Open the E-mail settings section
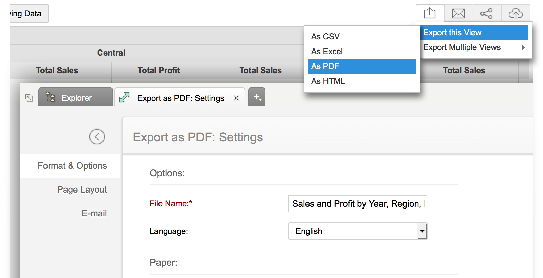This screenshot has height=278, width=543. [94, 213]
